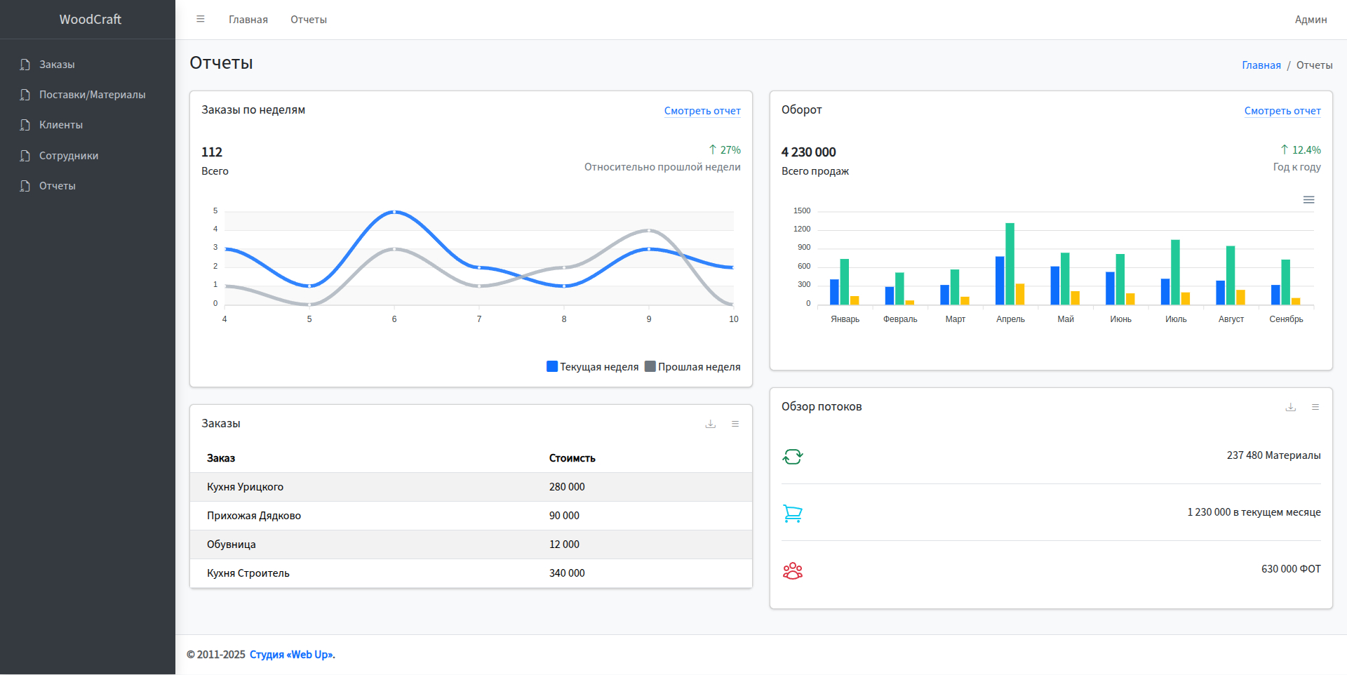The width and height of the screenshot is (1347, 675).
Task: Download the Обзор потоков report
Action: point(1290,407)
